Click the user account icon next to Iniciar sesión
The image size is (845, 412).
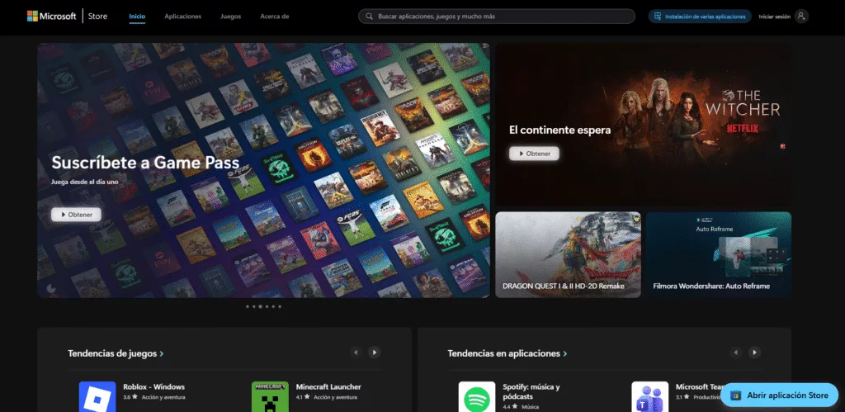[x=800, y=17]
